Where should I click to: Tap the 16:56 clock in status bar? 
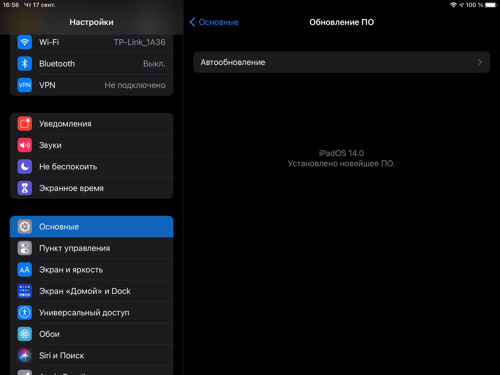pyautogui.click(x=11, y=5)
